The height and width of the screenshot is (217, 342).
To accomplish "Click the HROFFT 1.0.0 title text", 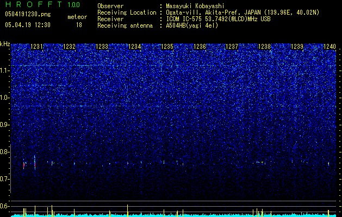I will click(43, 4).
